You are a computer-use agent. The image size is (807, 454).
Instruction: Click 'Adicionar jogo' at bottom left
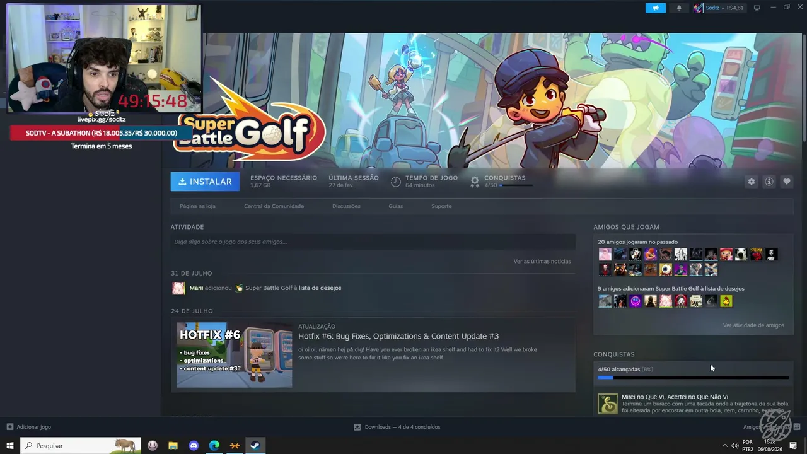[28, 427]
